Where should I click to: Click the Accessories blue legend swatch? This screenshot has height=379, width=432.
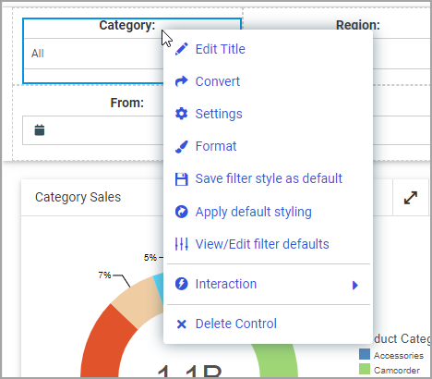pyautogui.click(x=365, y=354)
